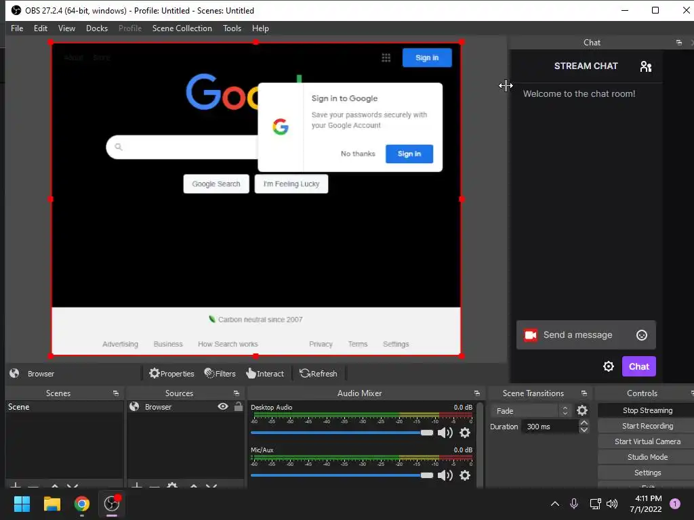Image resolution: width=694 pixels, height=520 pixels.
Task: Click the camera icon in message box
Action: [530, 335]
